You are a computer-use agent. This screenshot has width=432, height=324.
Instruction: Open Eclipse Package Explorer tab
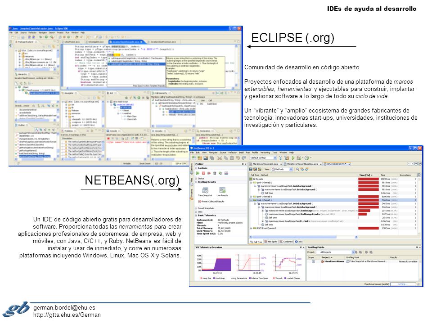tap(25, 42)
